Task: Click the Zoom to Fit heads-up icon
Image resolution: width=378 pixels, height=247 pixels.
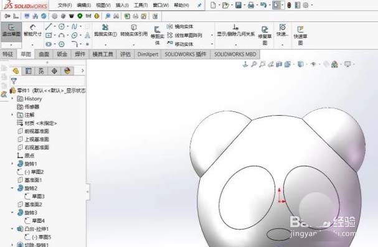Action: (x=253, y=64)
